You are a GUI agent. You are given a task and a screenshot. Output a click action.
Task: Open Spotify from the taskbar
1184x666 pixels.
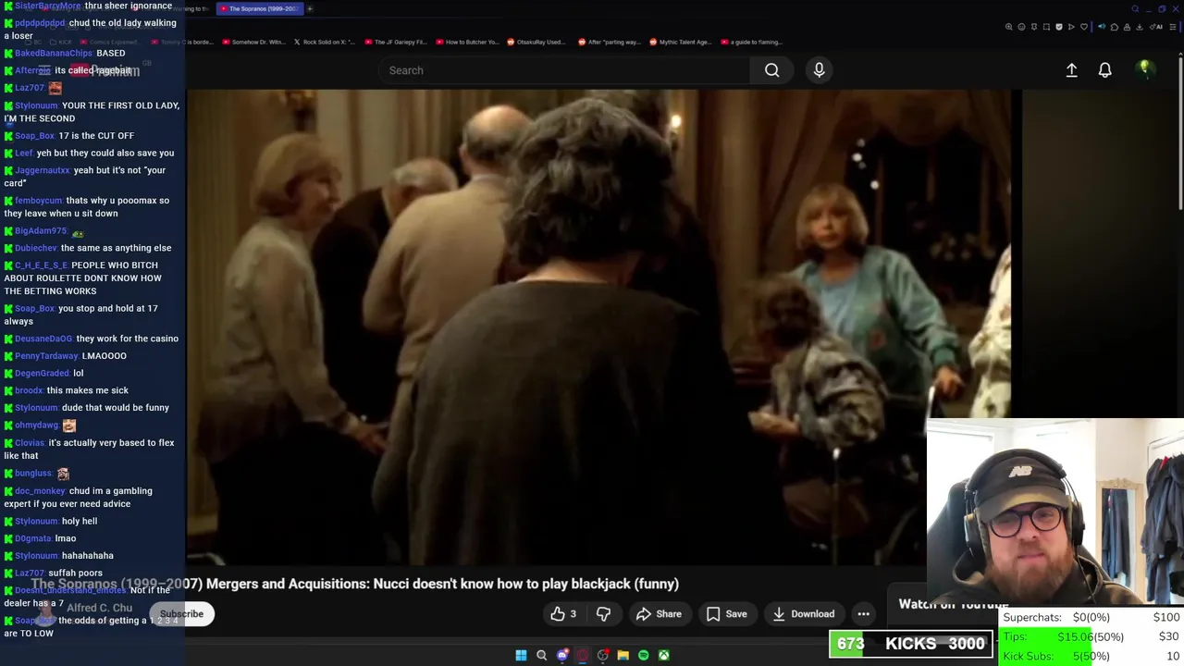[643, 655]
